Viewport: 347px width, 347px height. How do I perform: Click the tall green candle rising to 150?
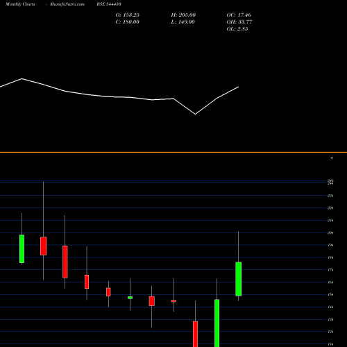tap(217, 323)
